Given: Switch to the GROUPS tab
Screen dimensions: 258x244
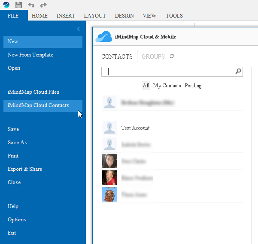Looking at the screenshot, I should pyautogui.click(x=153, y=57).
